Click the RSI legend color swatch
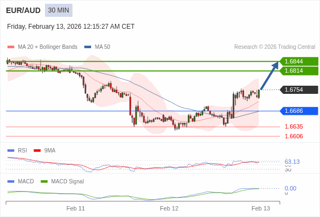The height and width of the screenshot is (217, 320). (11, 151)
